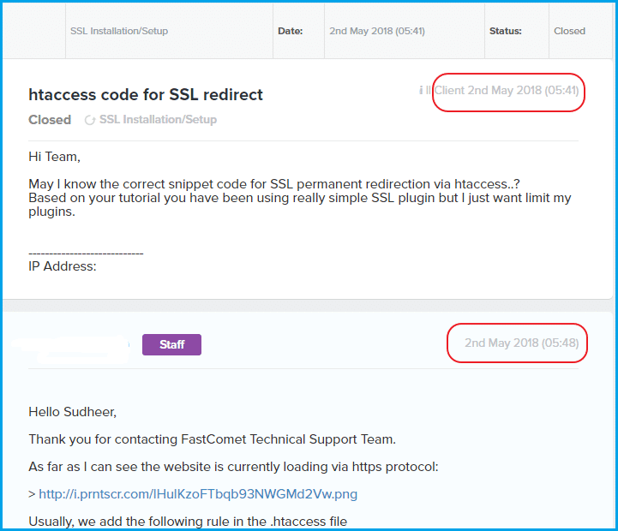Click the 'Thank you for contacting FastComet' line
The height and width of the screenshot is (531, 618).
[x=212, y=439]
